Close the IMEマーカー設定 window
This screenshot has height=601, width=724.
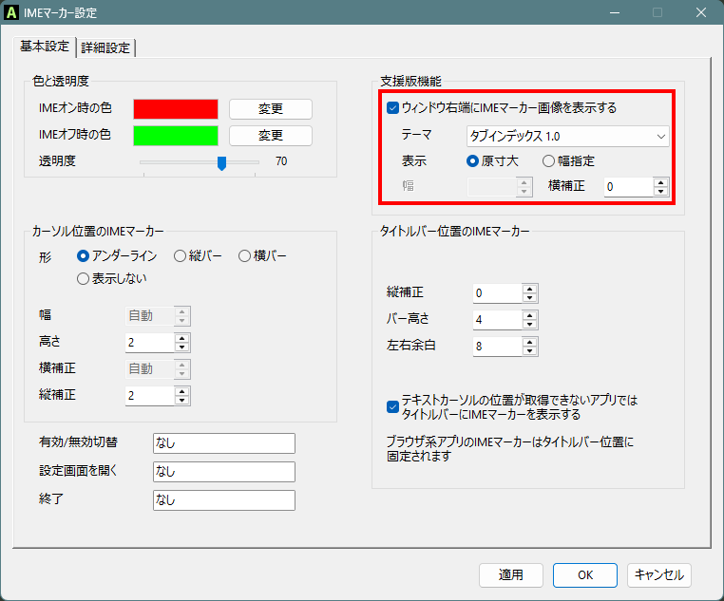coord(701,12)
